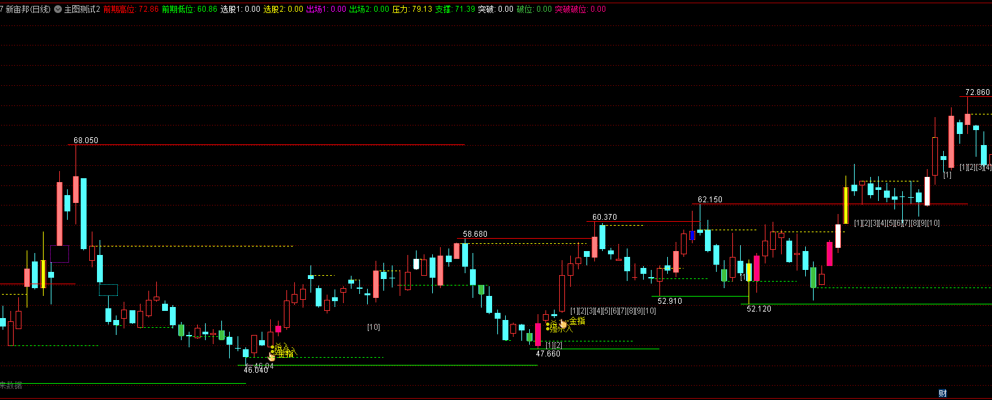This screenshot has width=992, height=400.
Task: Click the 突破破位: 0.00 readout
Action: point(580,10)
